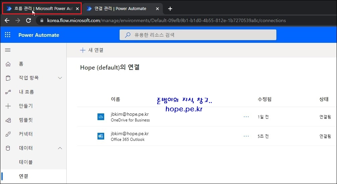This screenshot has width=337, height=184.
Task: Sort by the 이름 column header
Action: click(x=116, y=99)
